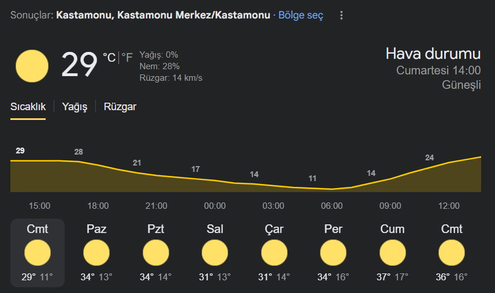
Task: Click the 24 degree point on the graph
Action: [x=429, y=157]
